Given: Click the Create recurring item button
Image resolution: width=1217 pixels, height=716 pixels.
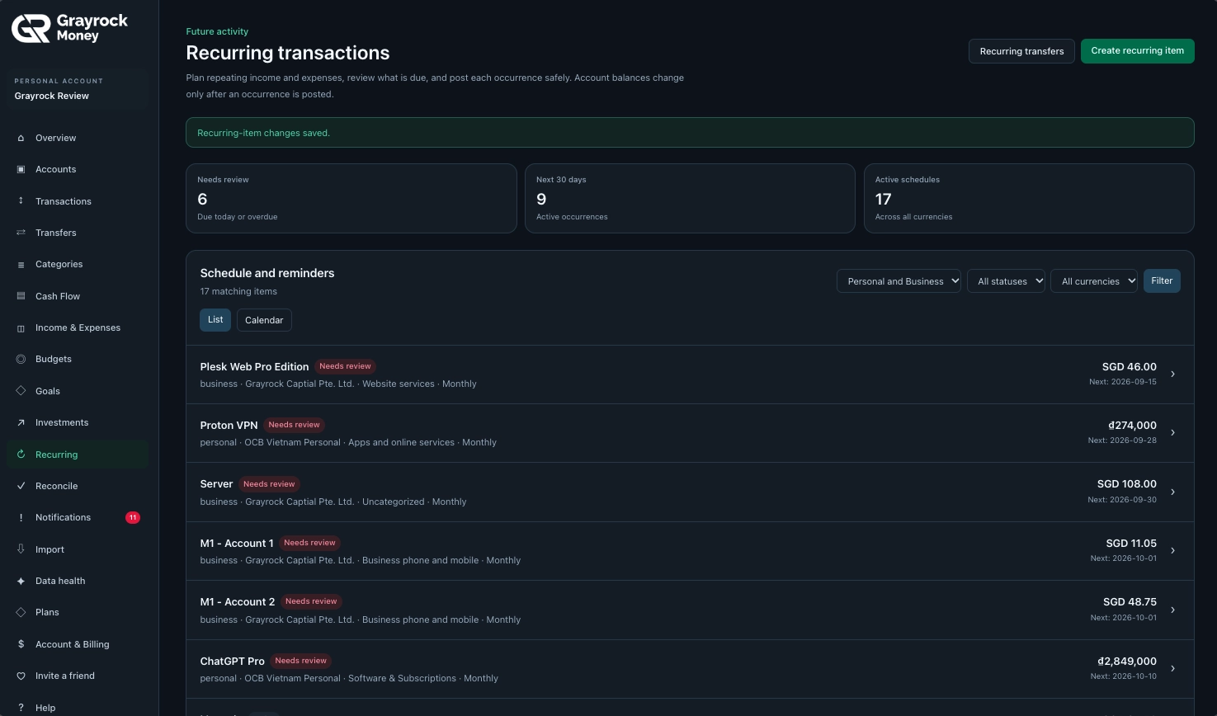Looking at the screenshot, I should [x=1138, y=51].
